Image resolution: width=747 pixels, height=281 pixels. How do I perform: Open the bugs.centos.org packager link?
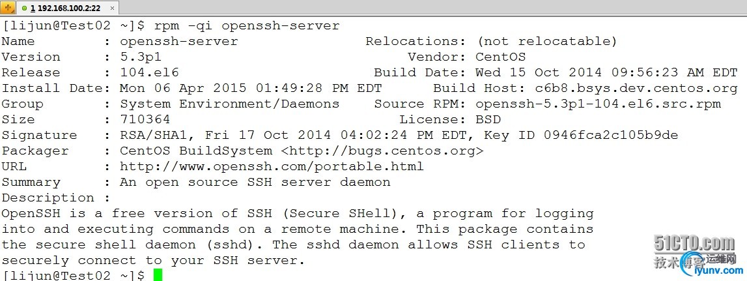pos(382,151)
